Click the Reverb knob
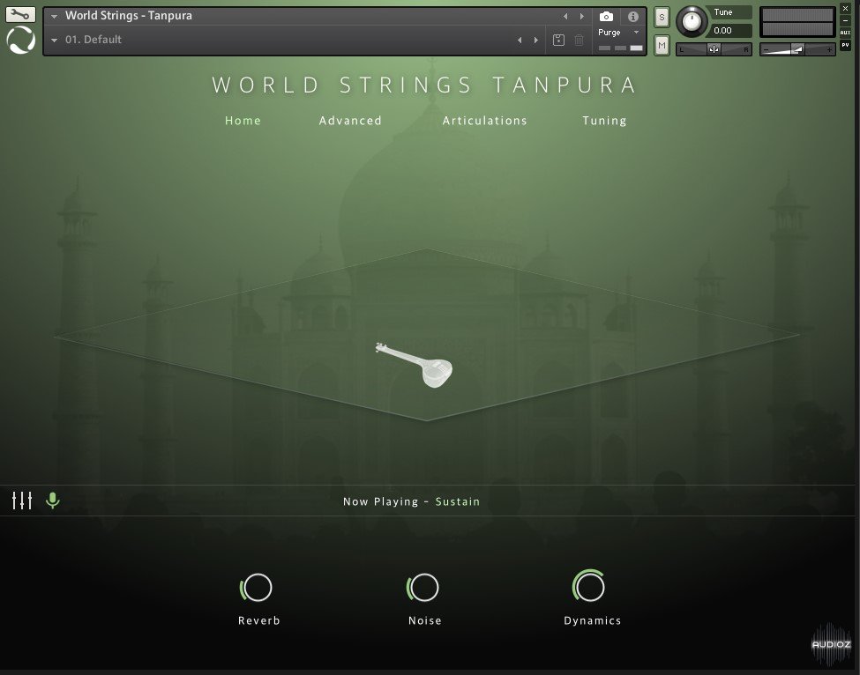Viewport: 860px width, 675px height. 257,587
